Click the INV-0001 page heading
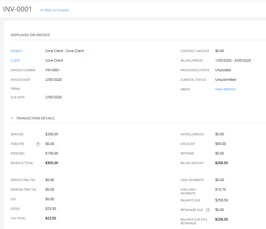The width and height of the screenshot is (266, 229). click(18, 9)
